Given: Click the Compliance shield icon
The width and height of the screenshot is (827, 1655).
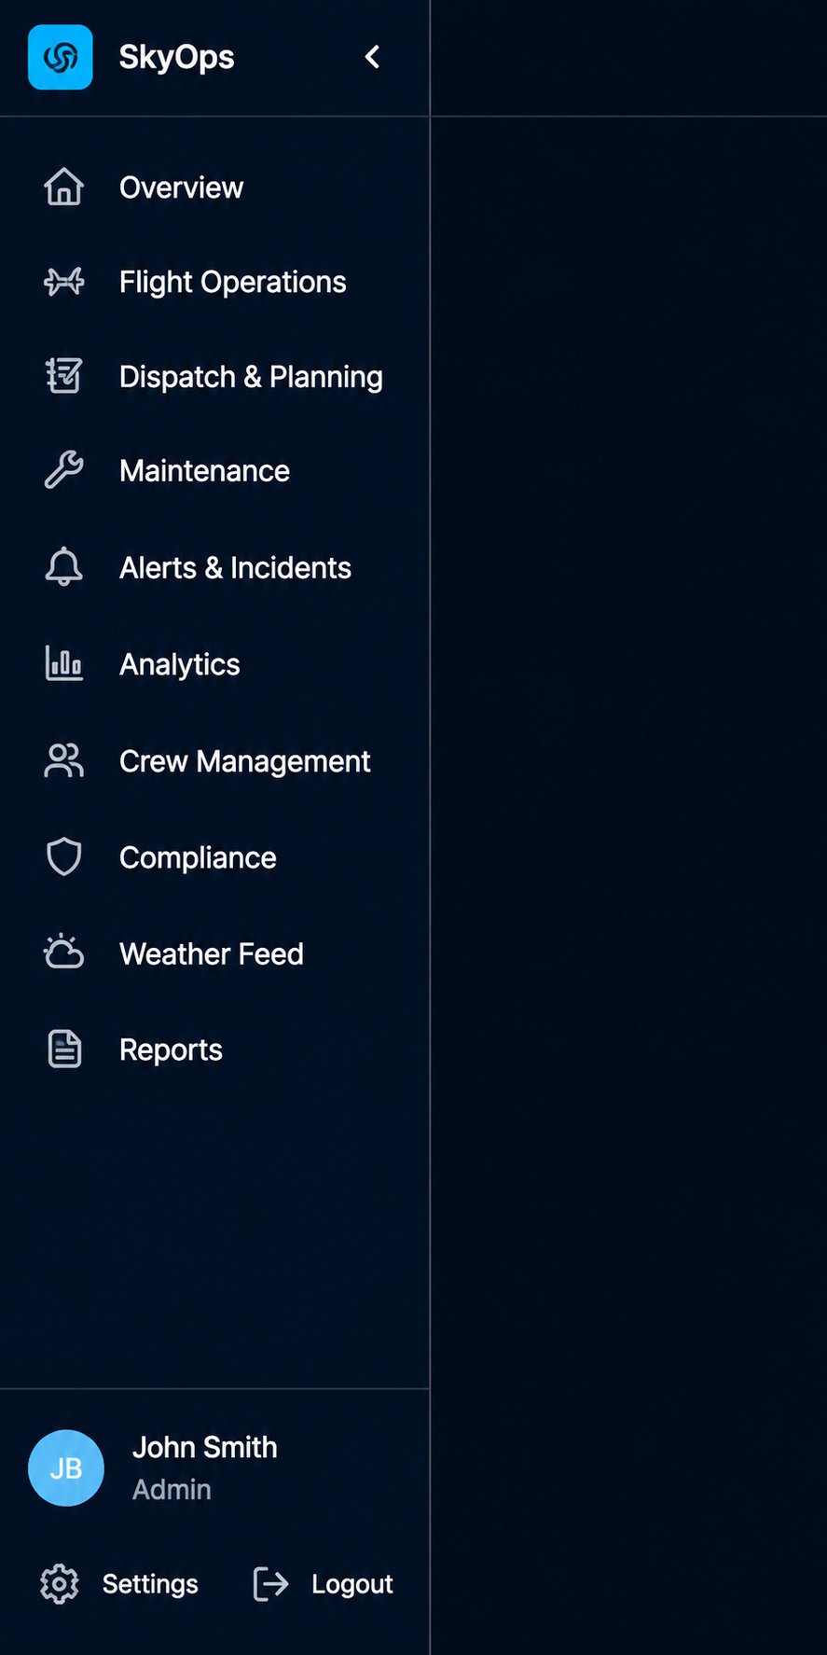Looking at the screenshot, I should [x=64, y=856].
